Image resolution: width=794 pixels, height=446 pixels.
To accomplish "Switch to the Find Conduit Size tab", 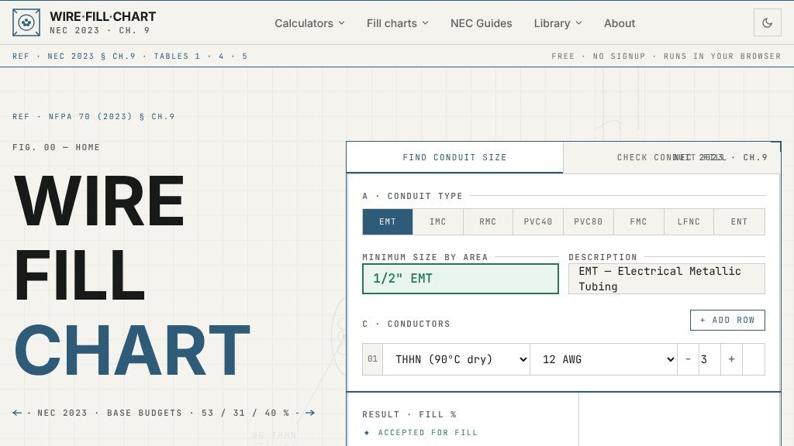I will tap(454, 157).
